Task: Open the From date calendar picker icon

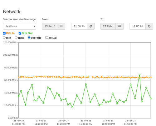Action: [x=61, y=26]
